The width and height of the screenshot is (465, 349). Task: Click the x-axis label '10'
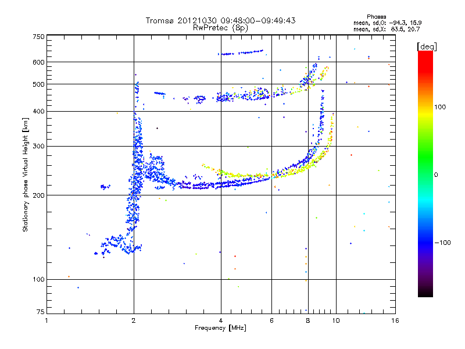(x=336, y=320)
